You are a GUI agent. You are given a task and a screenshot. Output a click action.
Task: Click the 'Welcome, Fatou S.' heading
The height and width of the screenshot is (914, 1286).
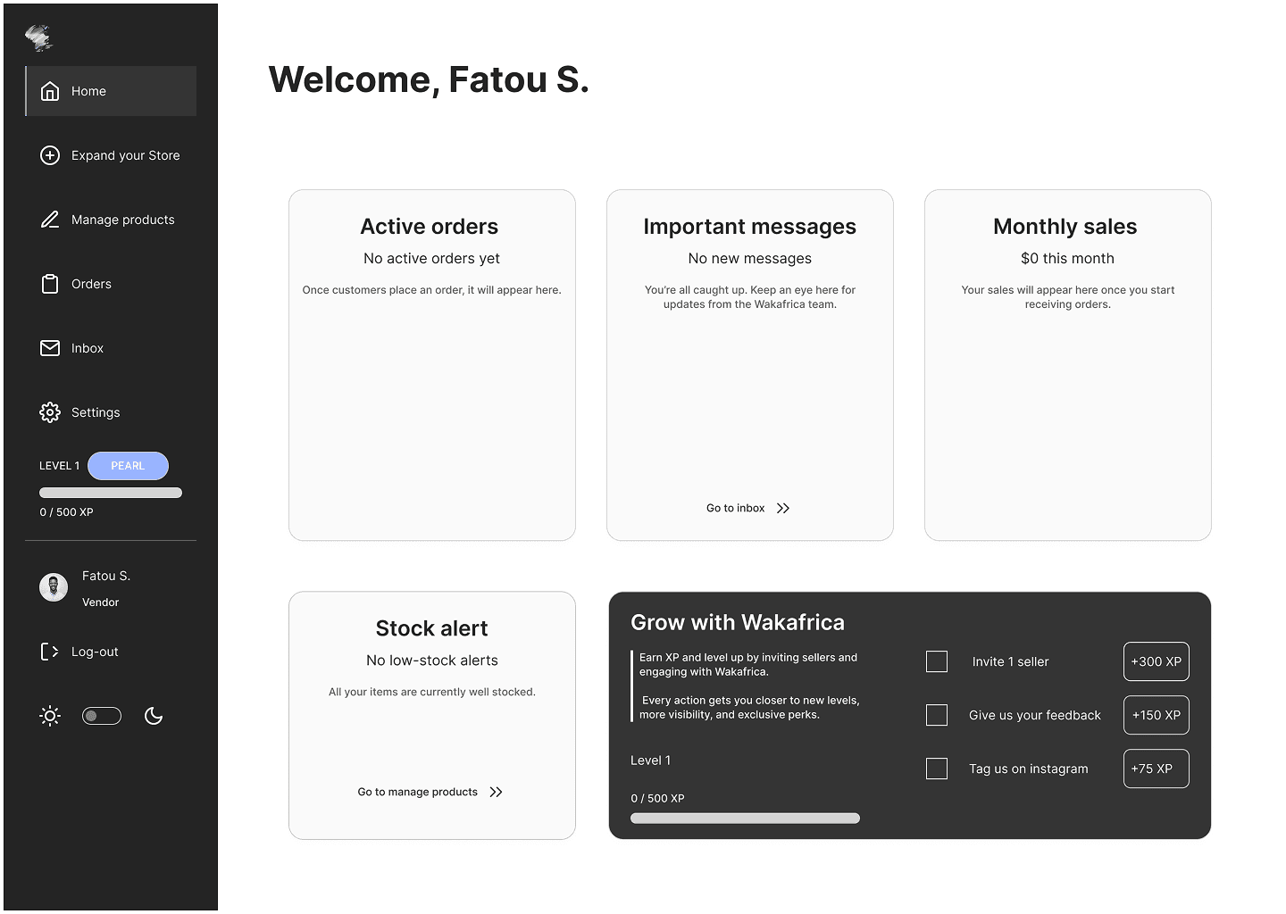click(430, 79)
